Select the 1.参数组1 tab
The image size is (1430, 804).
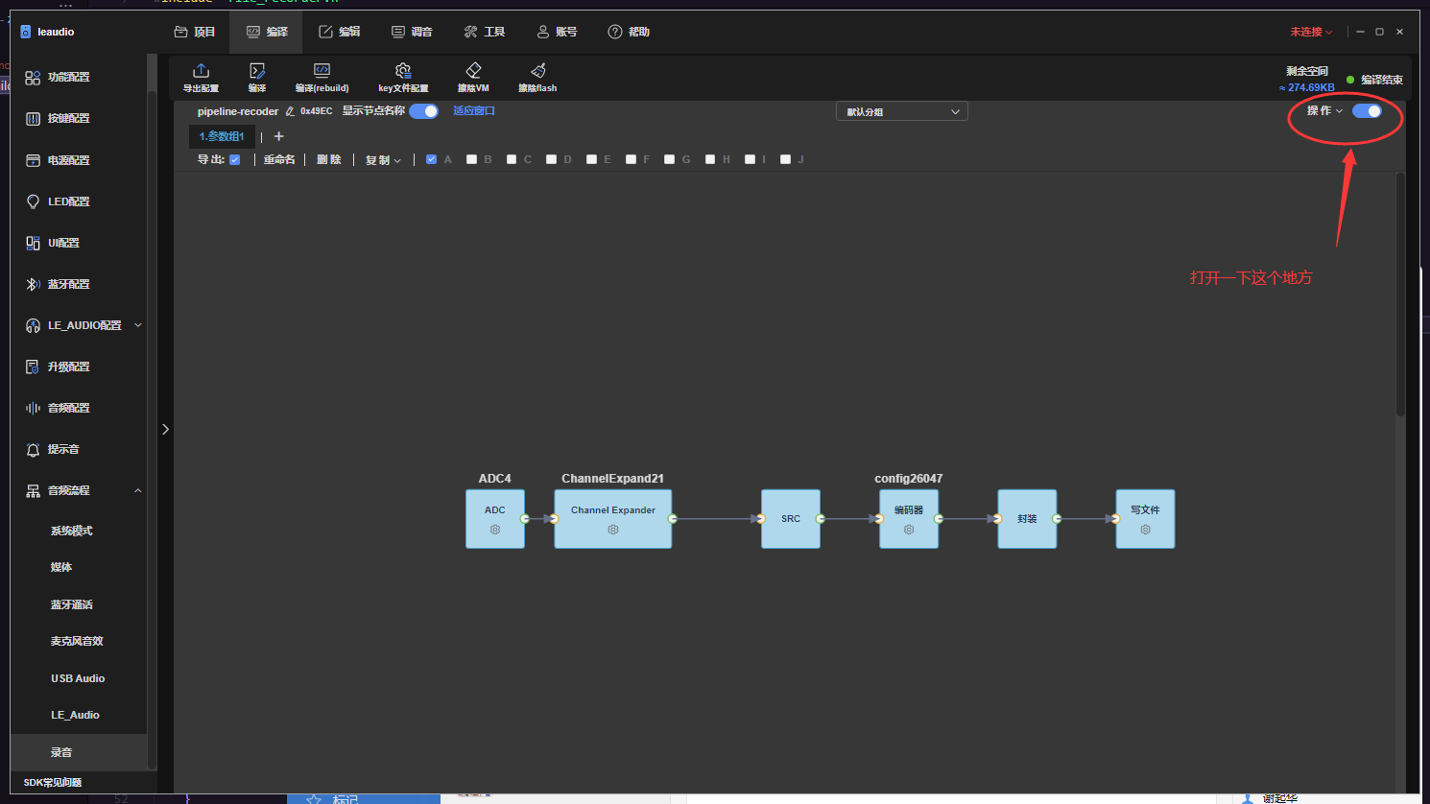(222, 136)
